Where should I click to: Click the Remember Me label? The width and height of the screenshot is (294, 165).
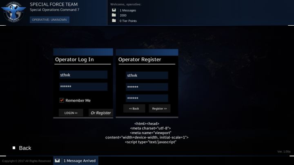[78, 101]
